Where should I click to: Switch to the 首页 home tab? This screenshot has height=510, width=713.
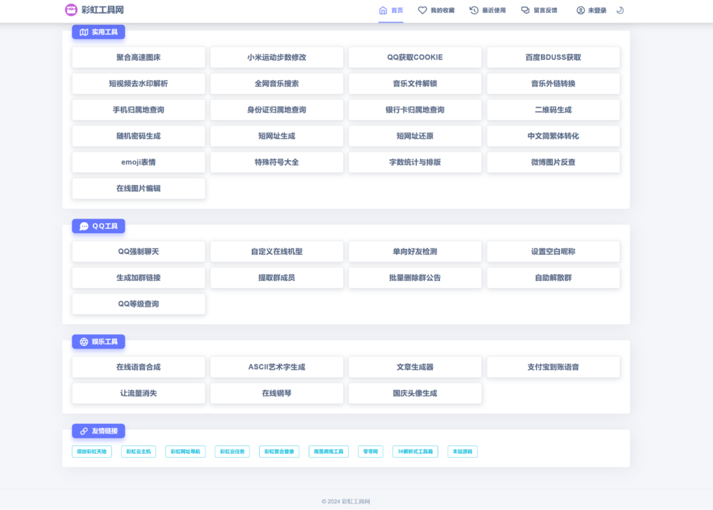(391, 10)
